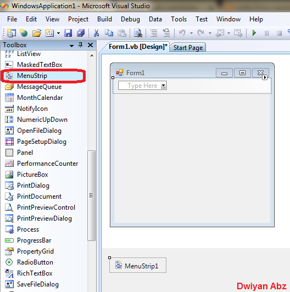Open the Window menu
290x292 pixels.
click(x=228, y=19)
